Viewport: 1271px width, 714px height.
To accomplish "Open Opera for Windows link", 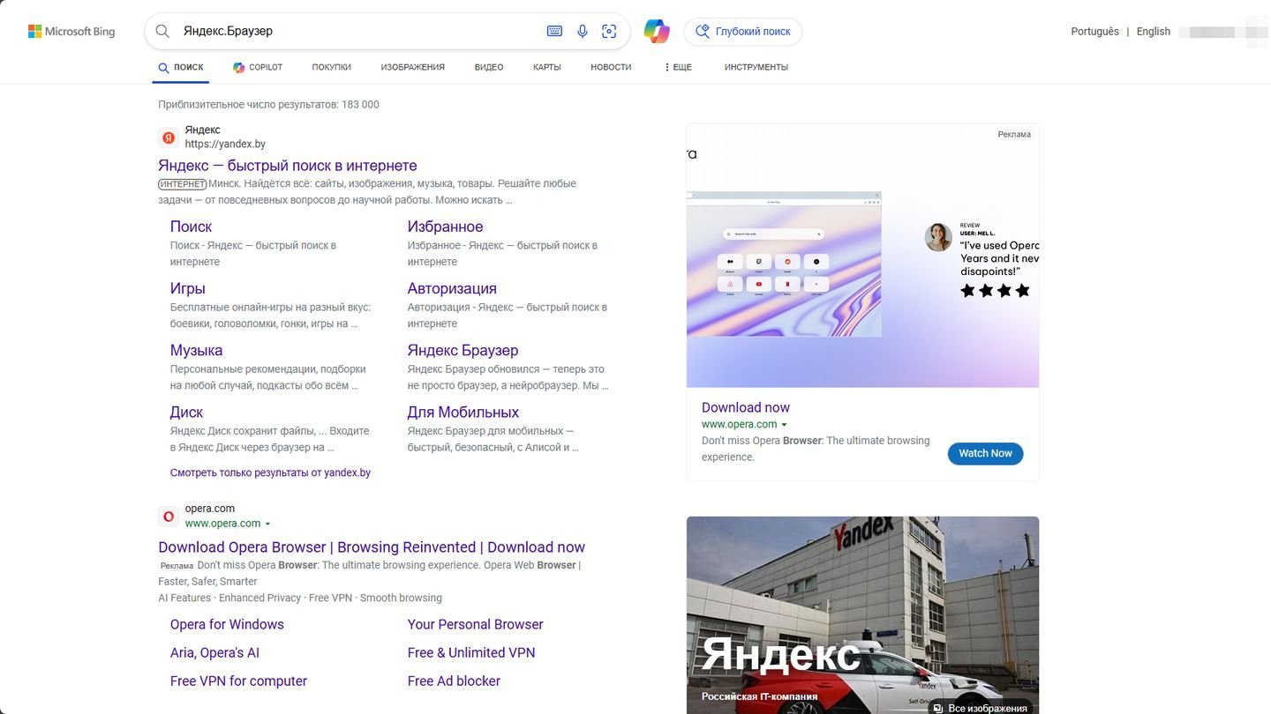I will click(x=227, y=624).
